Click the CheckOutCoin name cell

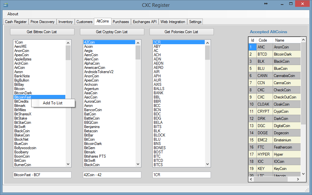287,97
